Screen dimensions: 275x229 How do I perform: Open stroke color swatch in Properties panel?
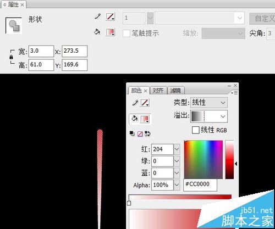(110, 16)
